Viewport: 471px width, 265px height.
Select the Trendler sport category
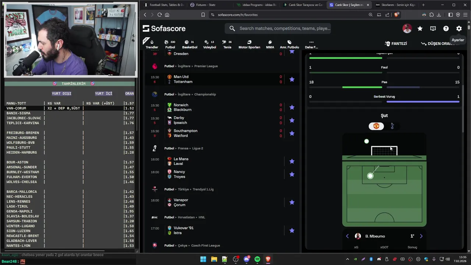pos(152,44)
